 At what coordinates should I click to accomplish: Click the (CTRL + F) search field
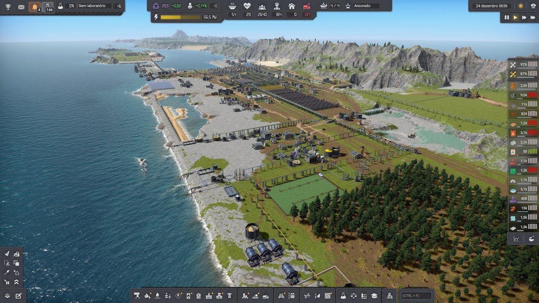point(416,296)
